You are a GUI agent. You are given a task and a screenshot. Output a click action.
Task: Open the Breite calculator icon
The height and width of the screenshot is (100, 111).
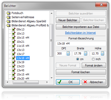(86, 53)
